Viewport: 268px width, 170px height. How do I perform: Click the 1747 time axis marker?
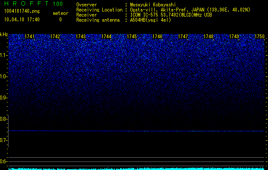point(183,37)
